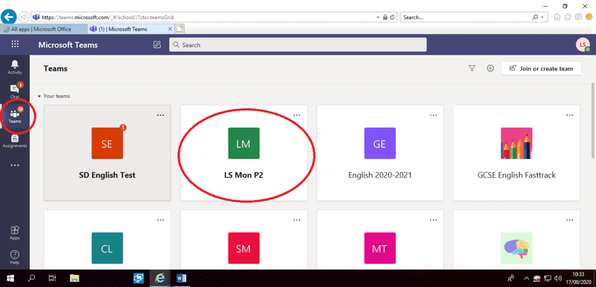Click the page vertical scrollbar
596x287 pixels.
[593, 120]
